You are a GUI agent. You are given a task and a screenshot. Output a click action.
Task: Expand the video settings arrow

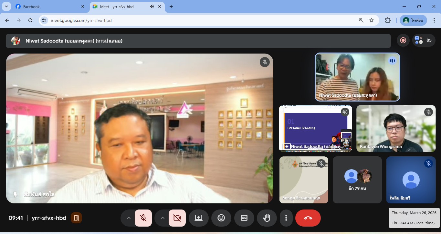click(x=163, y=218)
